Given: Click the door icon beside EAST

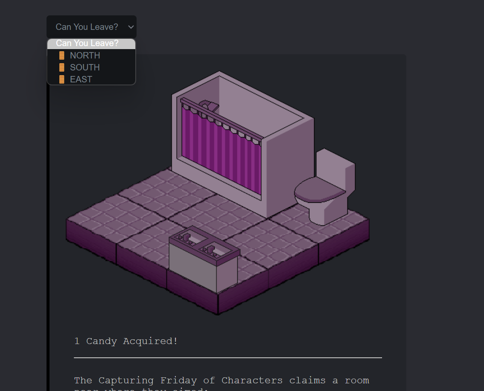Looking at the screenshot, I should [x=62, y=79].
